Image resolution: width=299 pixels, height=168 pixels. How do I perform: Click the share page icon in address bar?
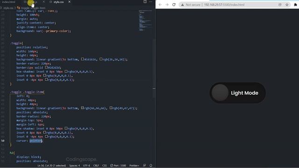point(280,5)
